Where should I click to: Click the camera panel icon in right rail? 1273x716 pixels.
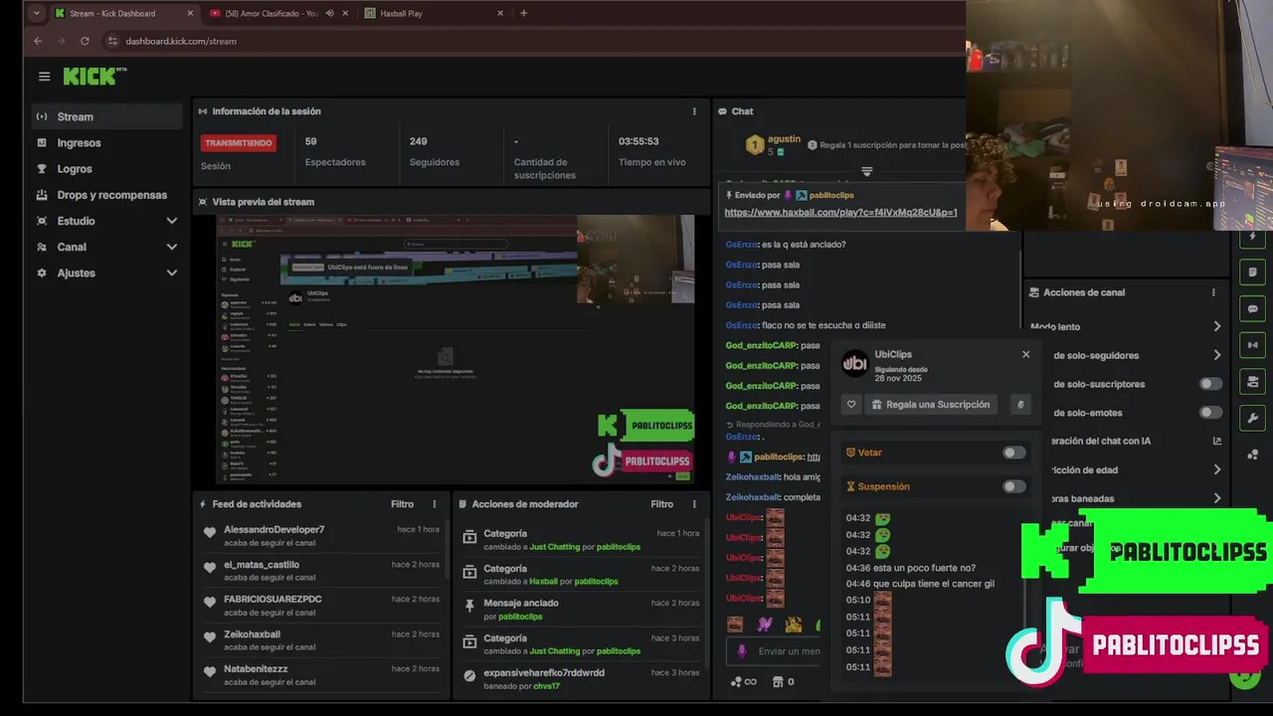coord(1253,381)
